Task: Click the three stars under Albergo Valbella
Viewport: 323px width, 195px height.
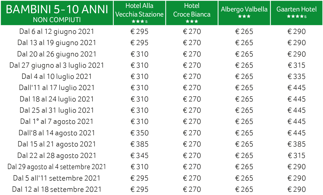Action: [x=244, y=17]
